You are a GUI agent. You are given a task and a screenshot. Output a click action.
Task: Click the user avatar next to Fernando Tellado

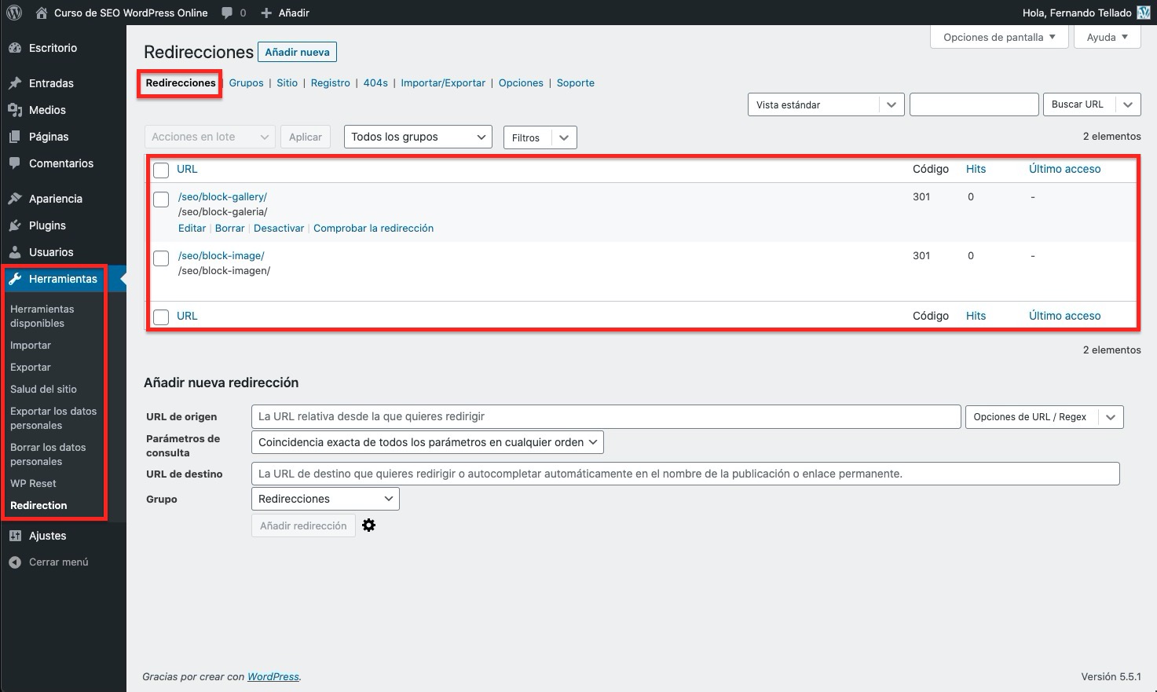[x=1144, y=13]
